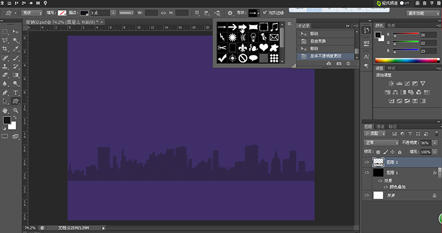Switch to the 样式 styles tab

tap(391, 68)
